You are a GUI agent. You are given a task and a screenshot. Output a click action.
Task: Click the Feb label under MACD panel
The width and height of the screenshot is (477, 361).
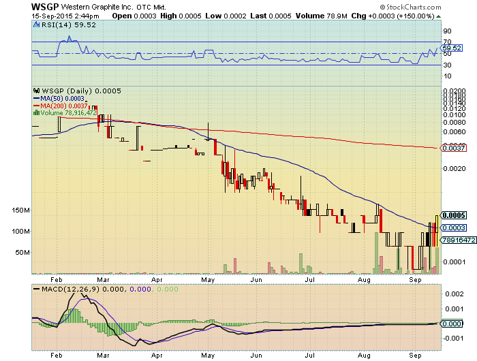click(57, 356)
